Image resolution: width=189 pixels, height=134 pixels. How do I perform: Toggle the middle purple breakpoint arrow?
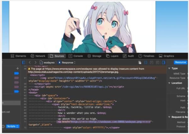coord(16,82)
